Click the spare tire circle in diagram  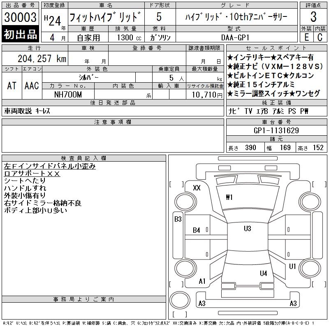pyautogui.click(x=180, y=300)
